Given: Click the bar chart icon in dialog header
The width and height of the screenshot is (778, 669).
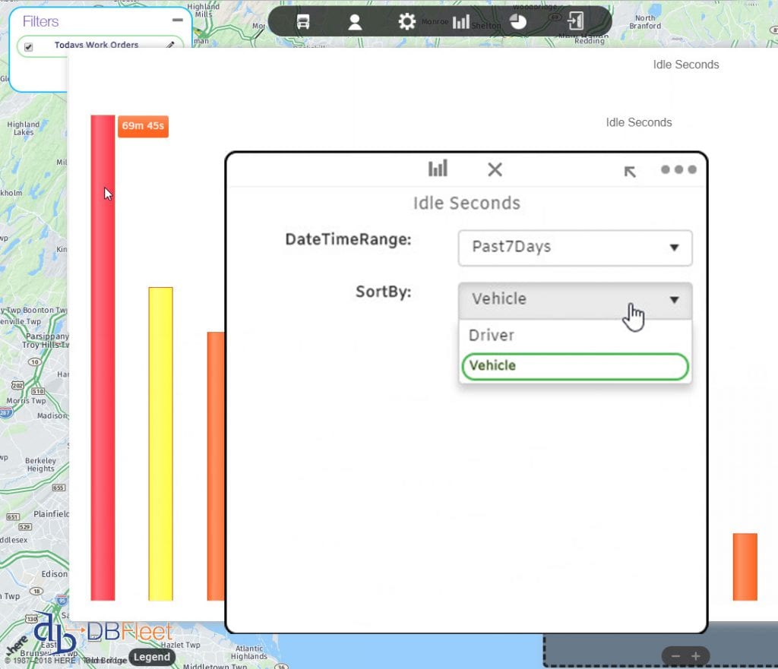Looking at the screenshot, I should click(x=438, y=170).
